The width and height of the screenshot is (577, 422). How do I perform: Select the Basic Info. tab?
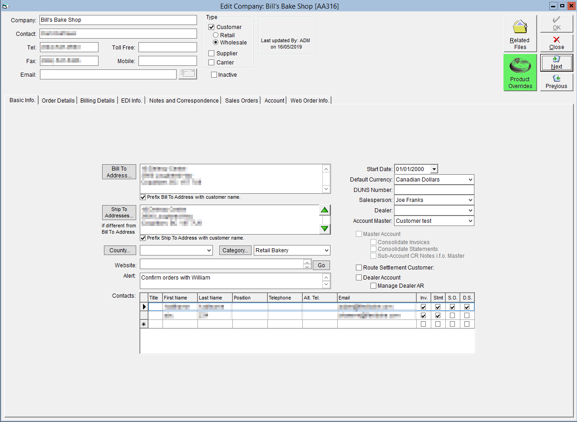click(22, 100)
